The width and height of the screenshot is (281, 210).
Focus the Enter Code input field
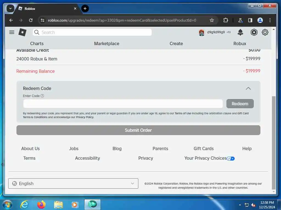(x=123, y=104)
